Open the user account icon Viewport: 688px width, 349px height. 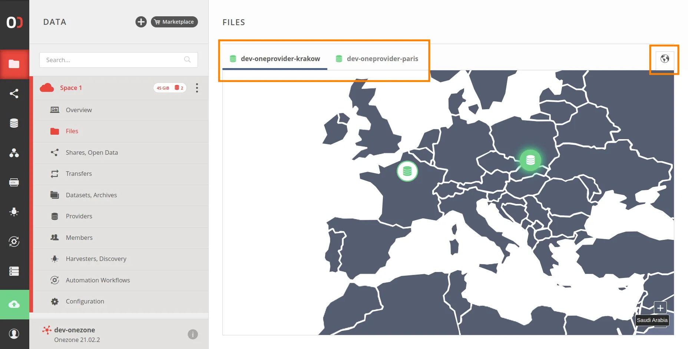[x=14, y=334]
